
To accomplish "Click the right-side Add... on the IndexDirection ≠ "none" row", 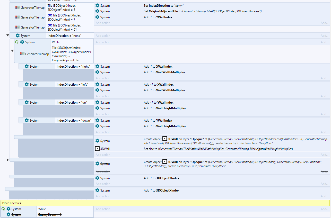I will [324, 36].
